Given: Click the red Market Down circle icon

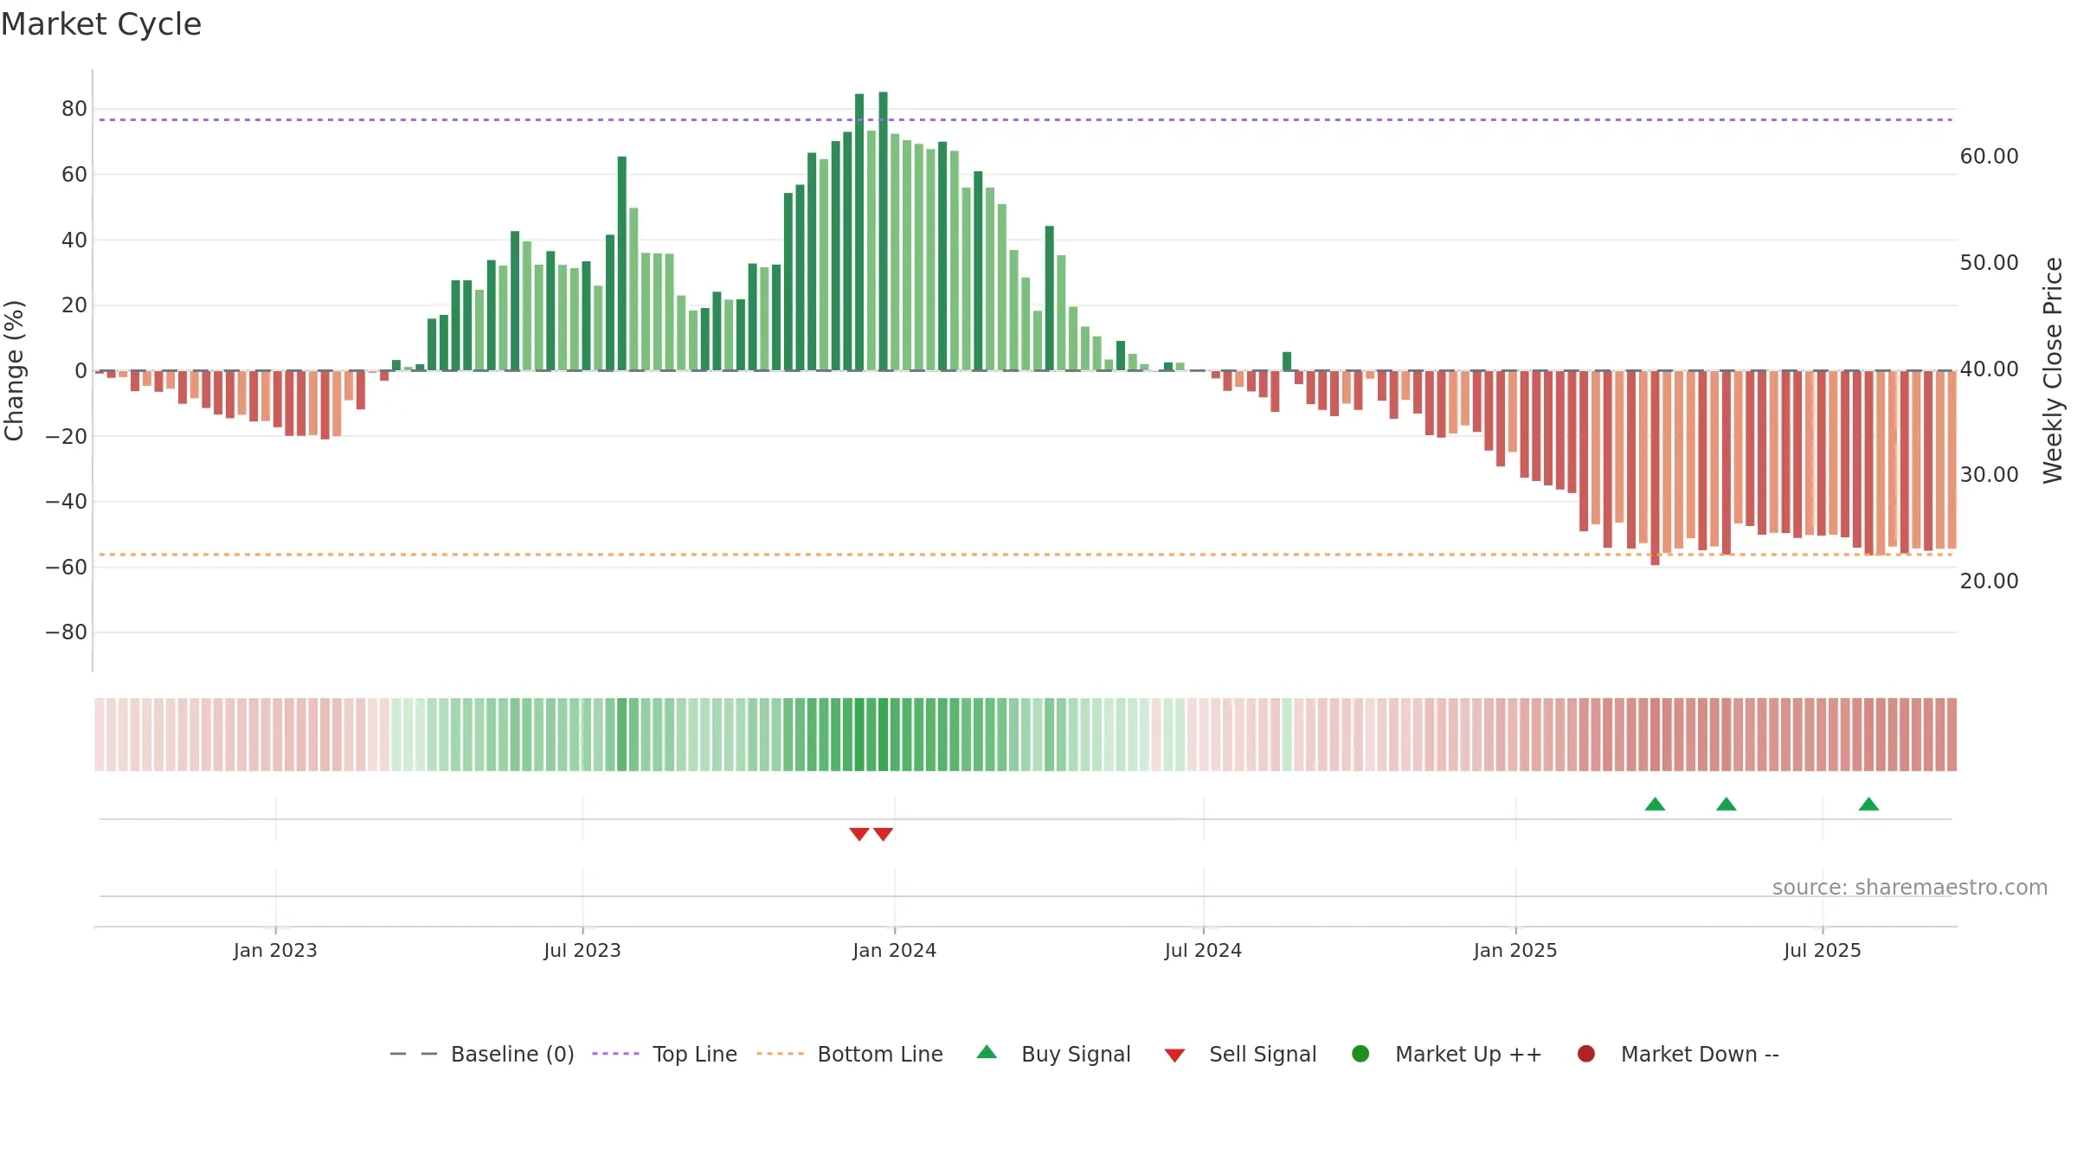Looking at the screenshot, I should click(x=1586, y=1054).
